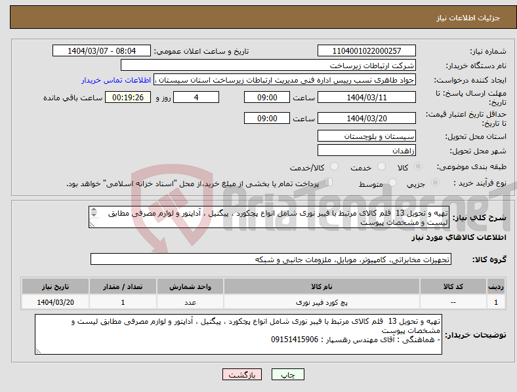Click the remaining days field showing 4
Screen dimensions: 517x392
196,97
